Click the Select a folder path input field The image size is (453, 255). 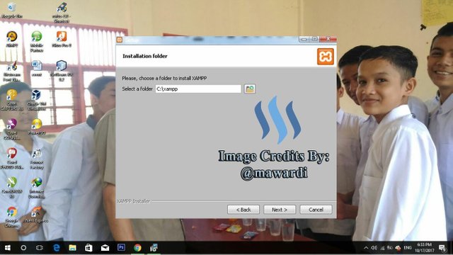point(198,89)
